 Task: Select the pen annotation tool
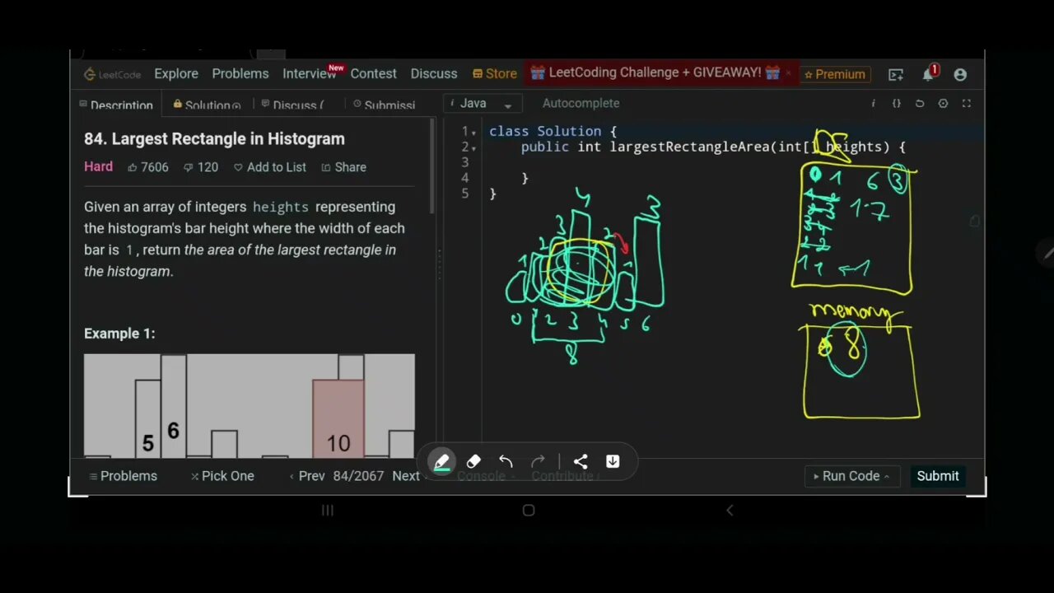(x=442, y=461)
